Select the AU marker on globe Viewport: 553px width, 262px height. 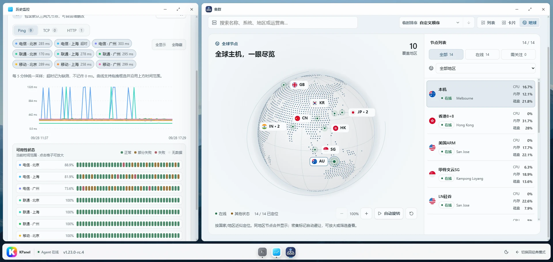coord(318,161)
